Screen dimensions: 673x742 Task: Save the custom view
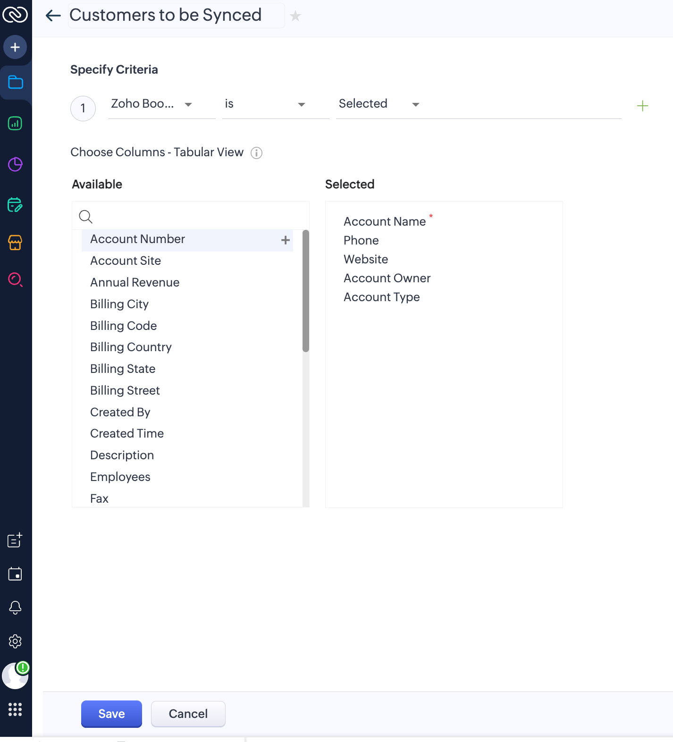pyautogui.click(x=111, y=714)
